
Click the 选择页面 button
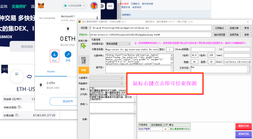click(234, 35)
